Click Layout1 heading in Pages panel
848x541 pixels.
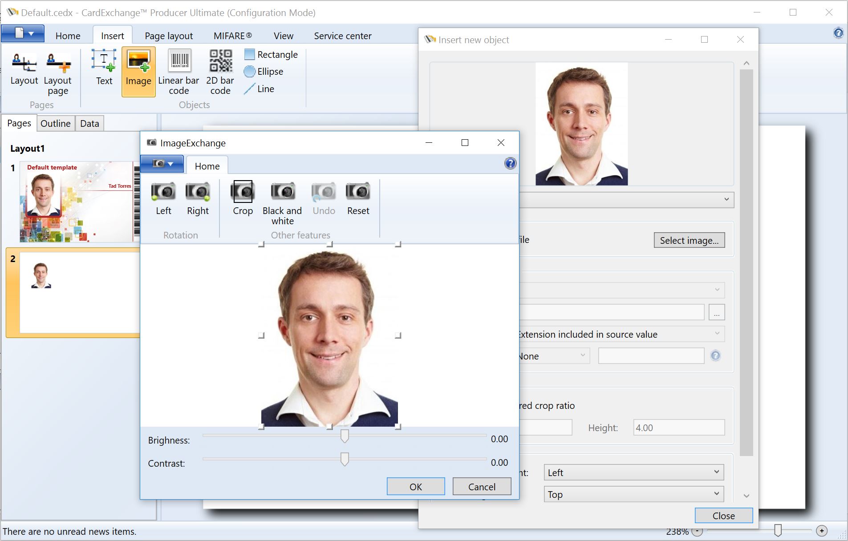[x=28, y=149]
